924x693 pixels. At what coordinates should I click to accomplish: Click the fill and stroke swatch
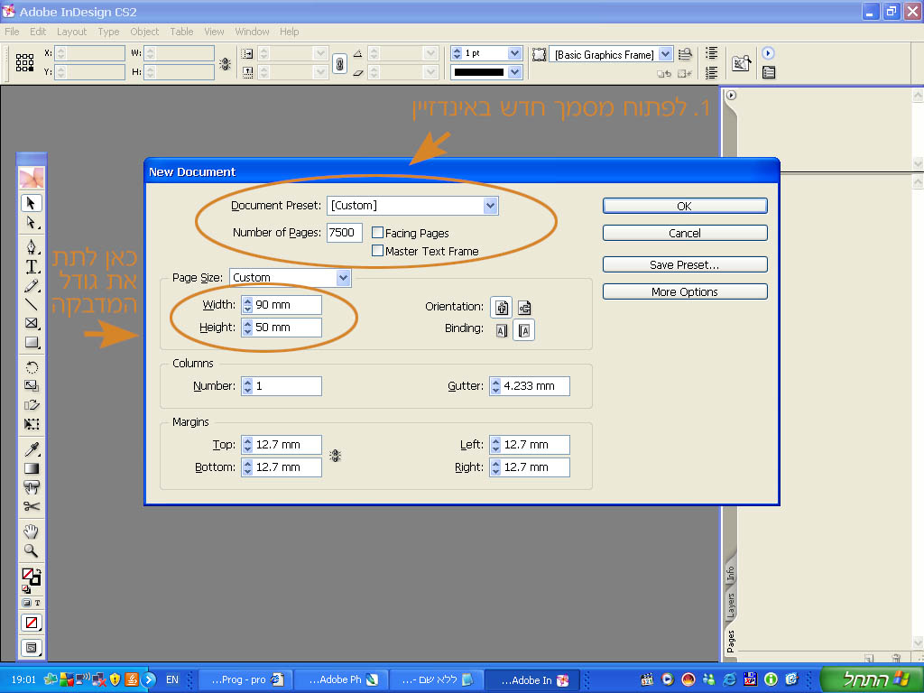tap(32, 577)
